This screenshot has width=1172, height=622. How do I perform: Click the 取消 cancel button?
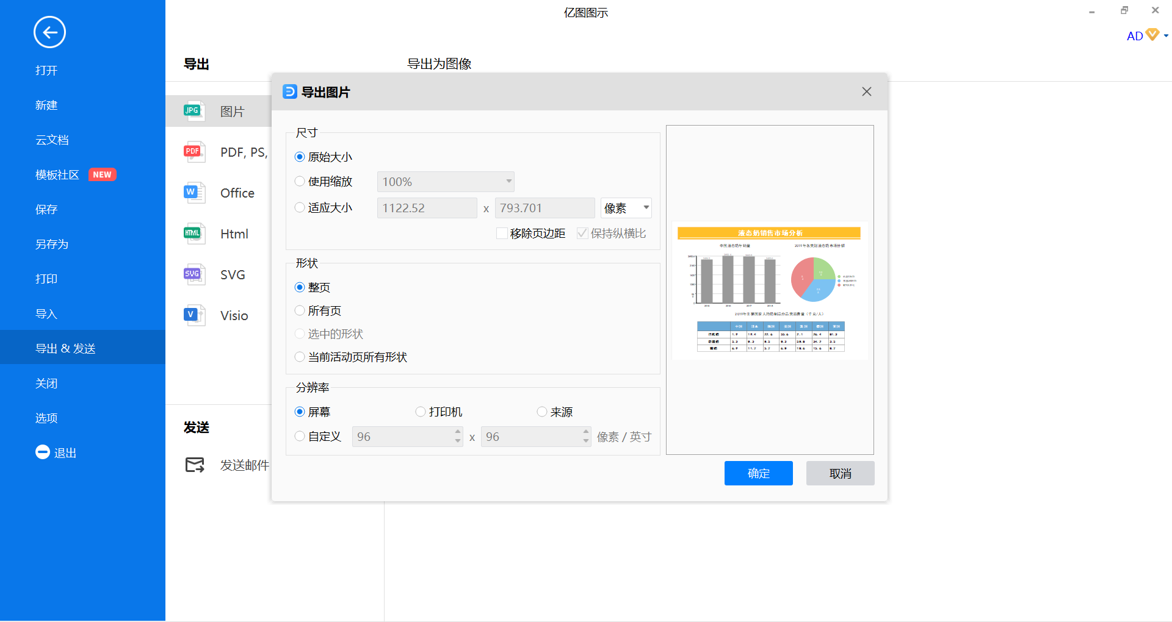click(x=841, y=473)
